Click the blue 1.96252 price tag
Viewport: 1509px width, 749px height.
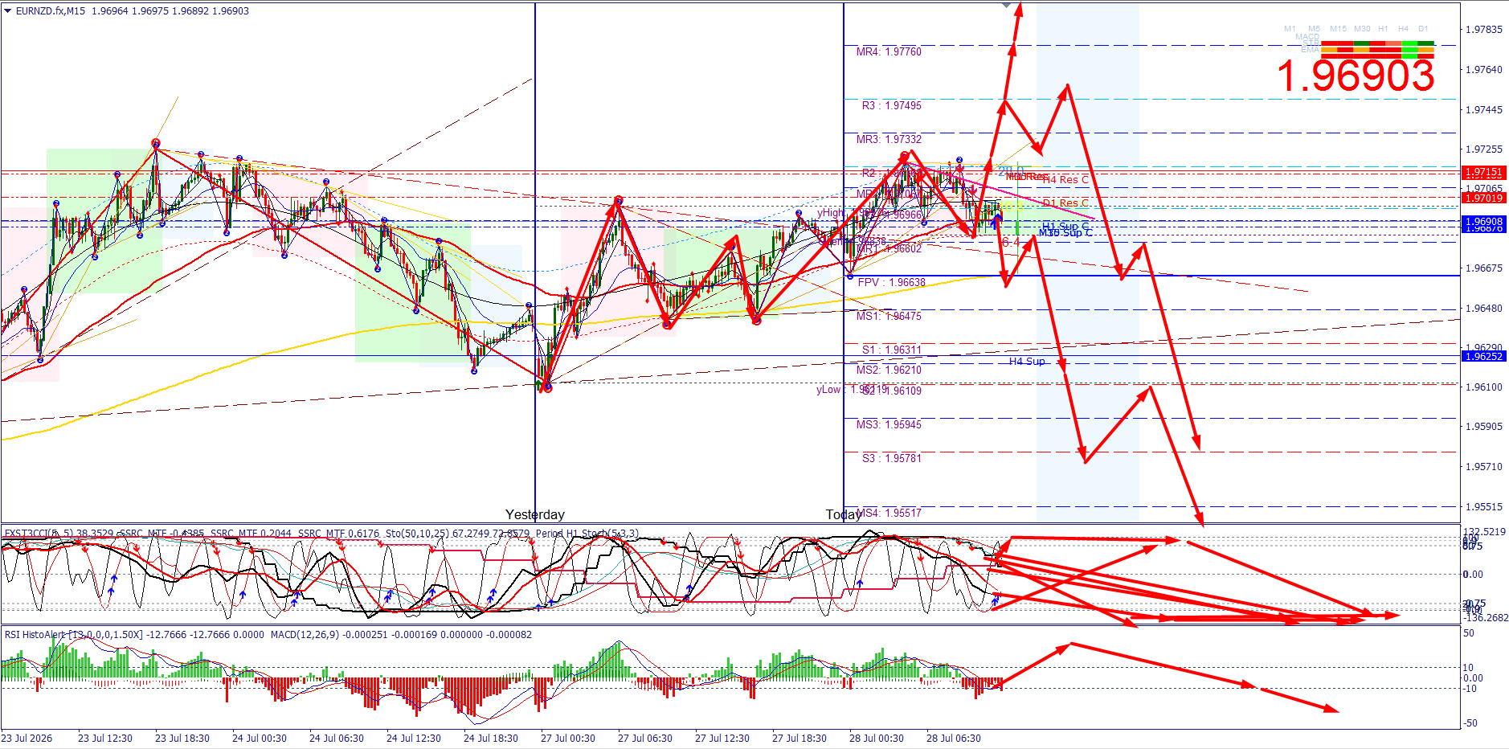pyautogui.click(x=1483, y=356)
